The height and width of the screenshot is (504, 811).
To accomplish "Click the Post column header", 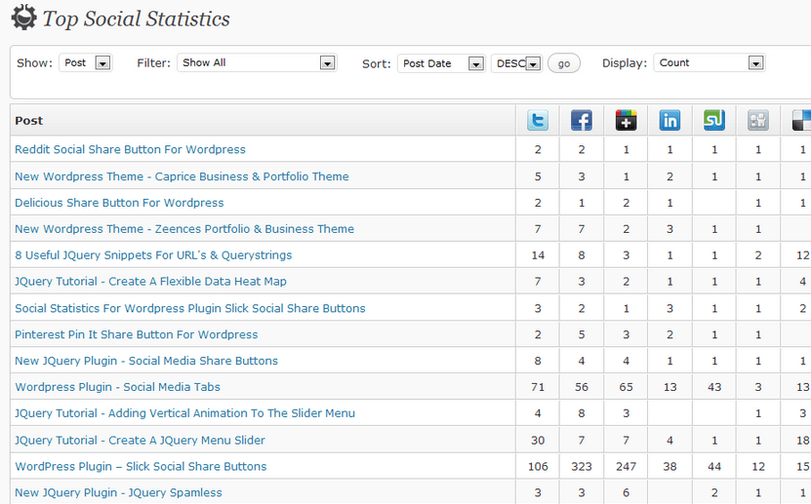I will tap(29, 120).
